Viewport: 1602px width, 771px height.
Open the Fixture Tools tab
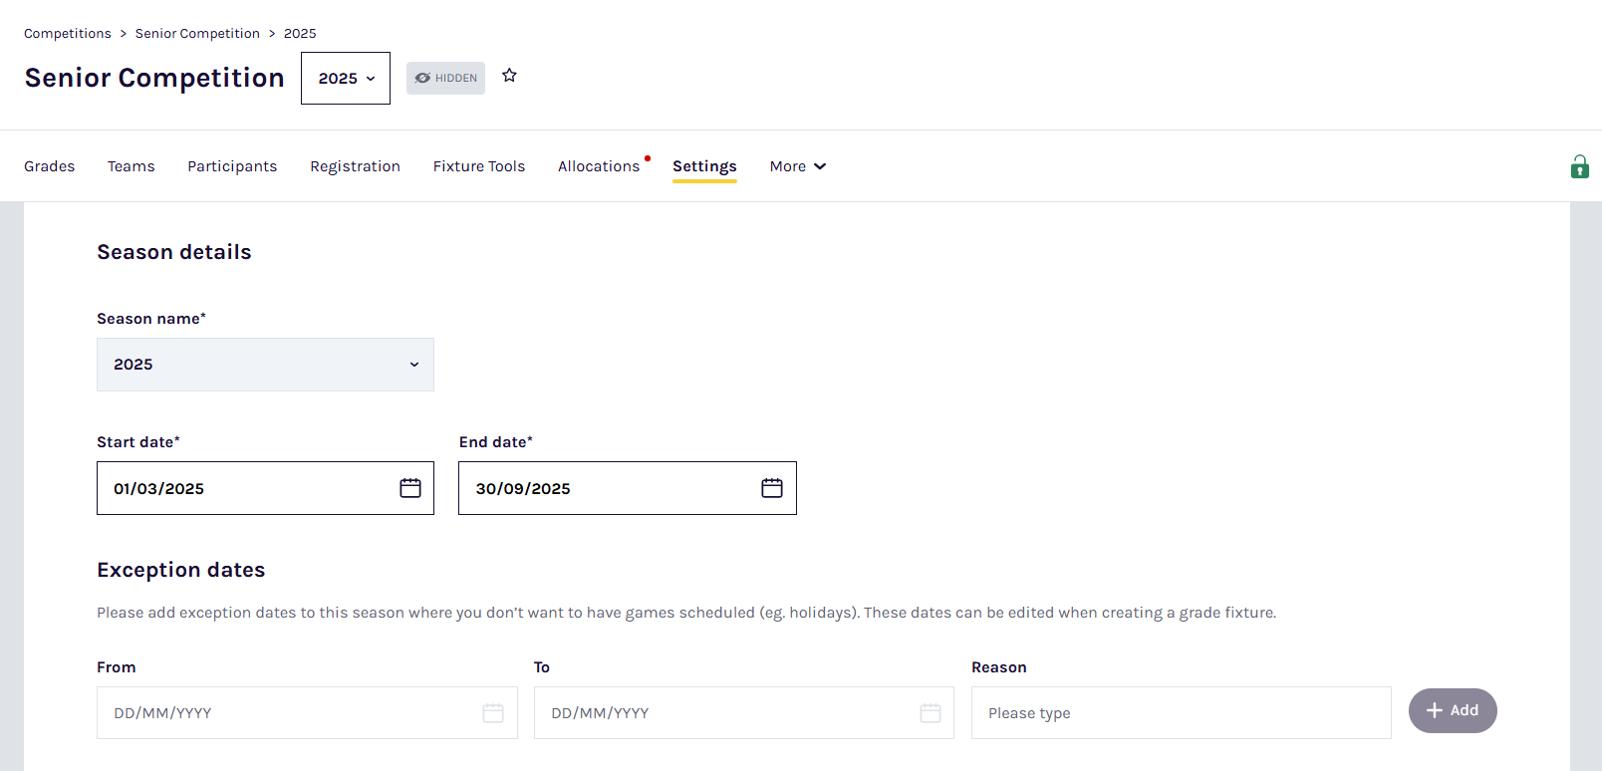[479, 166]
